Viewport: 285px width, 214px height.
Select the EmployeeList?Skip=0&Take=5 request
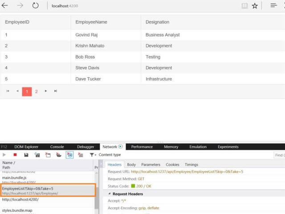48,190
